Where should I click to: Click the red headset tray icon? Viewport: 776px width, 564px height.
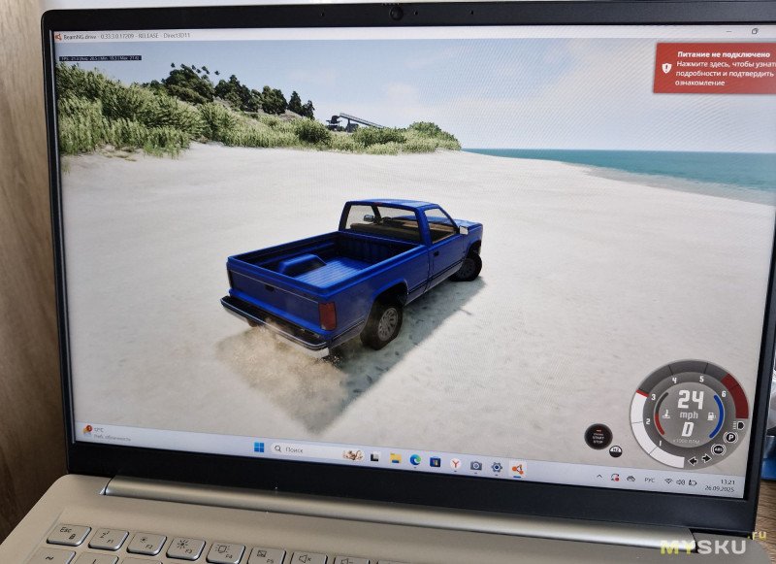click(615, 478)
